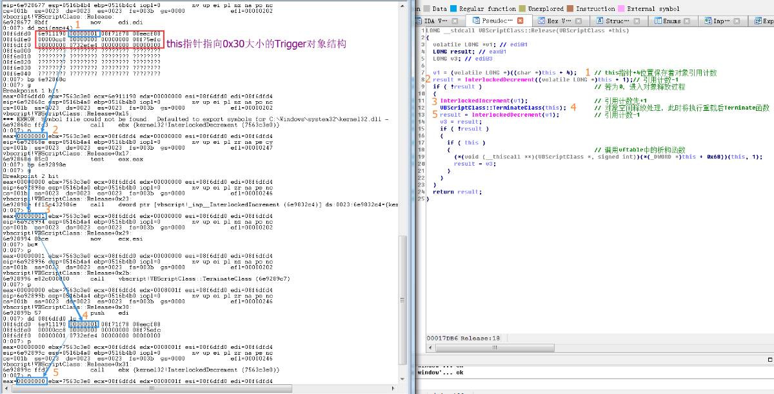This screenshot has height=394, width=774.
Task: Click the 'v3 = result;' line
Action: coord(461,122)
